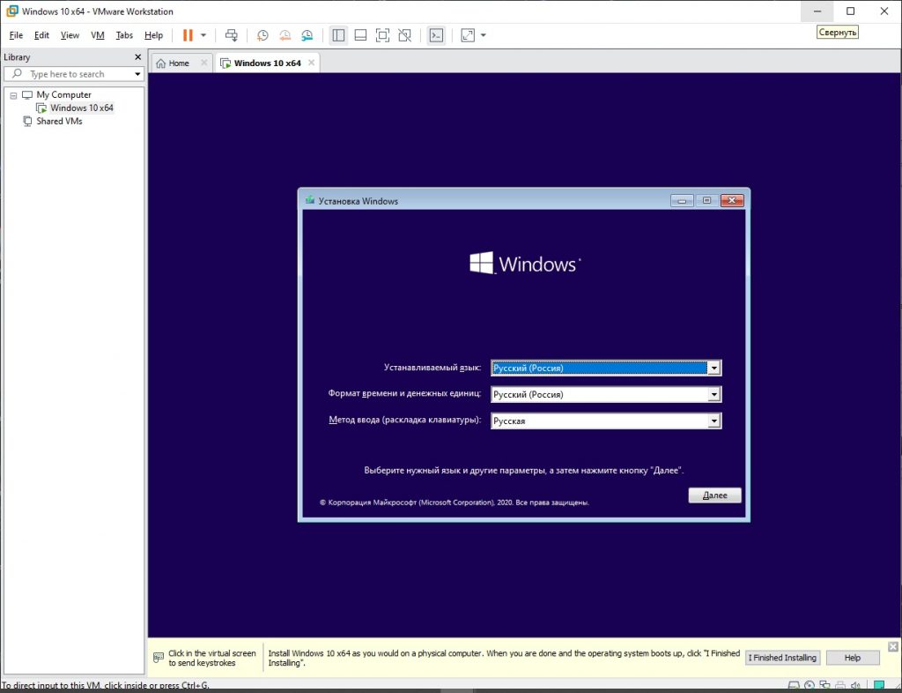This screenshot has width=902, height=693.
Task: Open the stretch display dropdown arrow
Action: point(484,35)
